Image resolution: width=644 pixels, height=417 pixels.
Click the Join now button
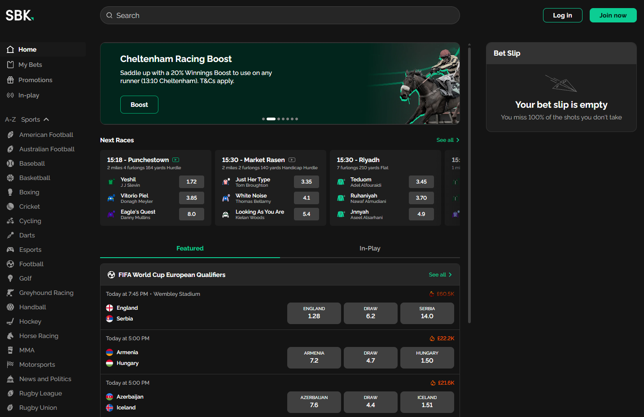[x=613, y=15]
